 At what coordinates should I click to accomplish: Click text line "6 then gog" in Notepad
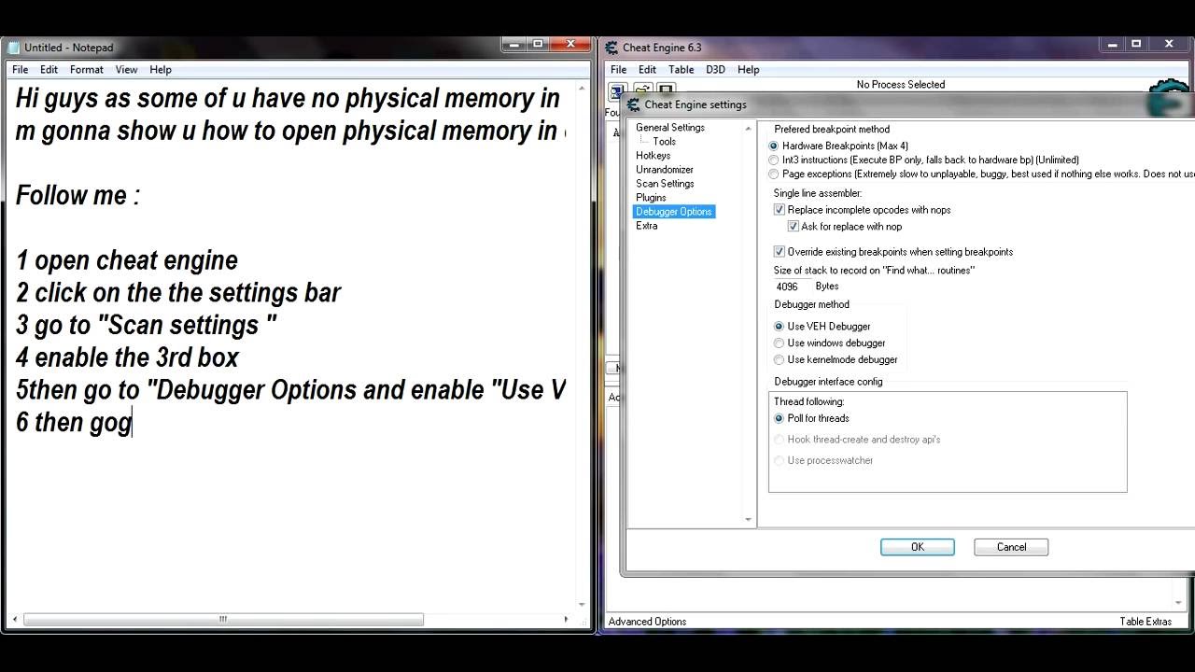[x=74, y=423]
